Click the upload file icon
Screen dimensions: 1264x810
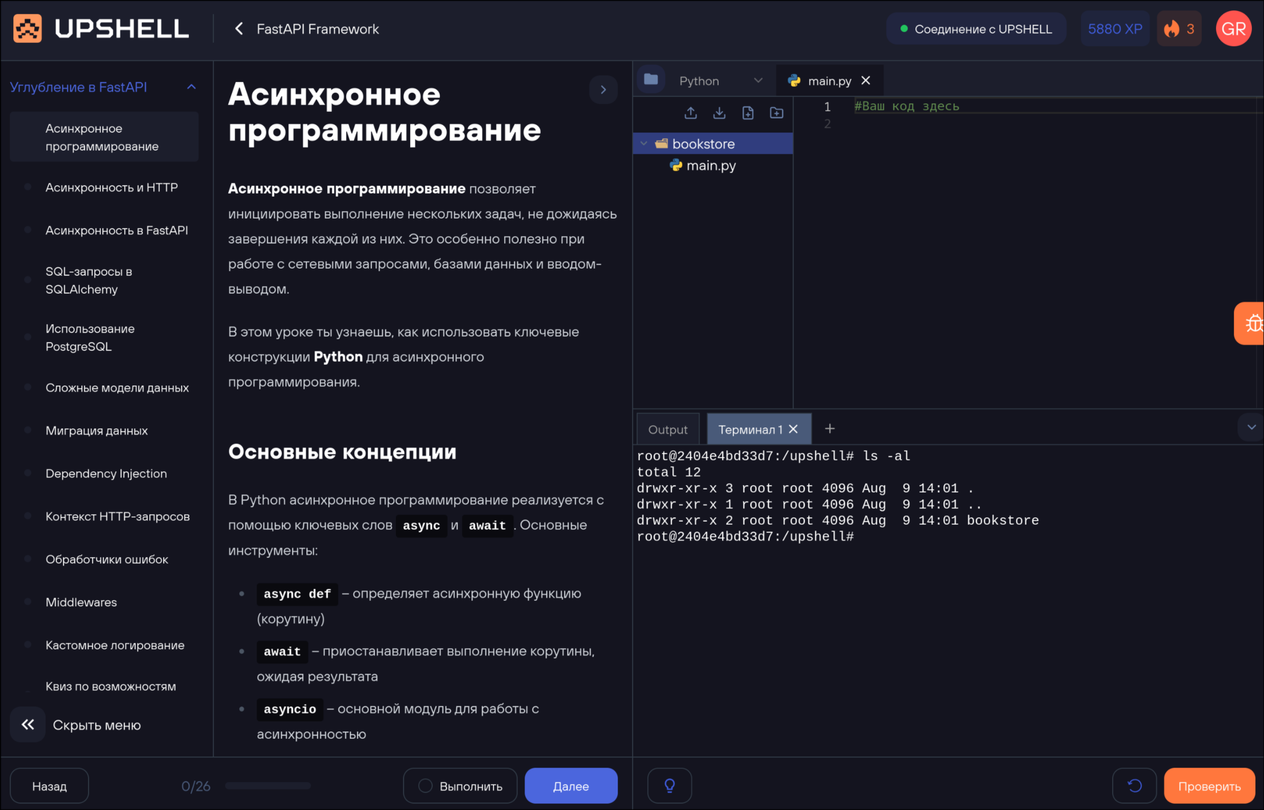coord(690,112)
